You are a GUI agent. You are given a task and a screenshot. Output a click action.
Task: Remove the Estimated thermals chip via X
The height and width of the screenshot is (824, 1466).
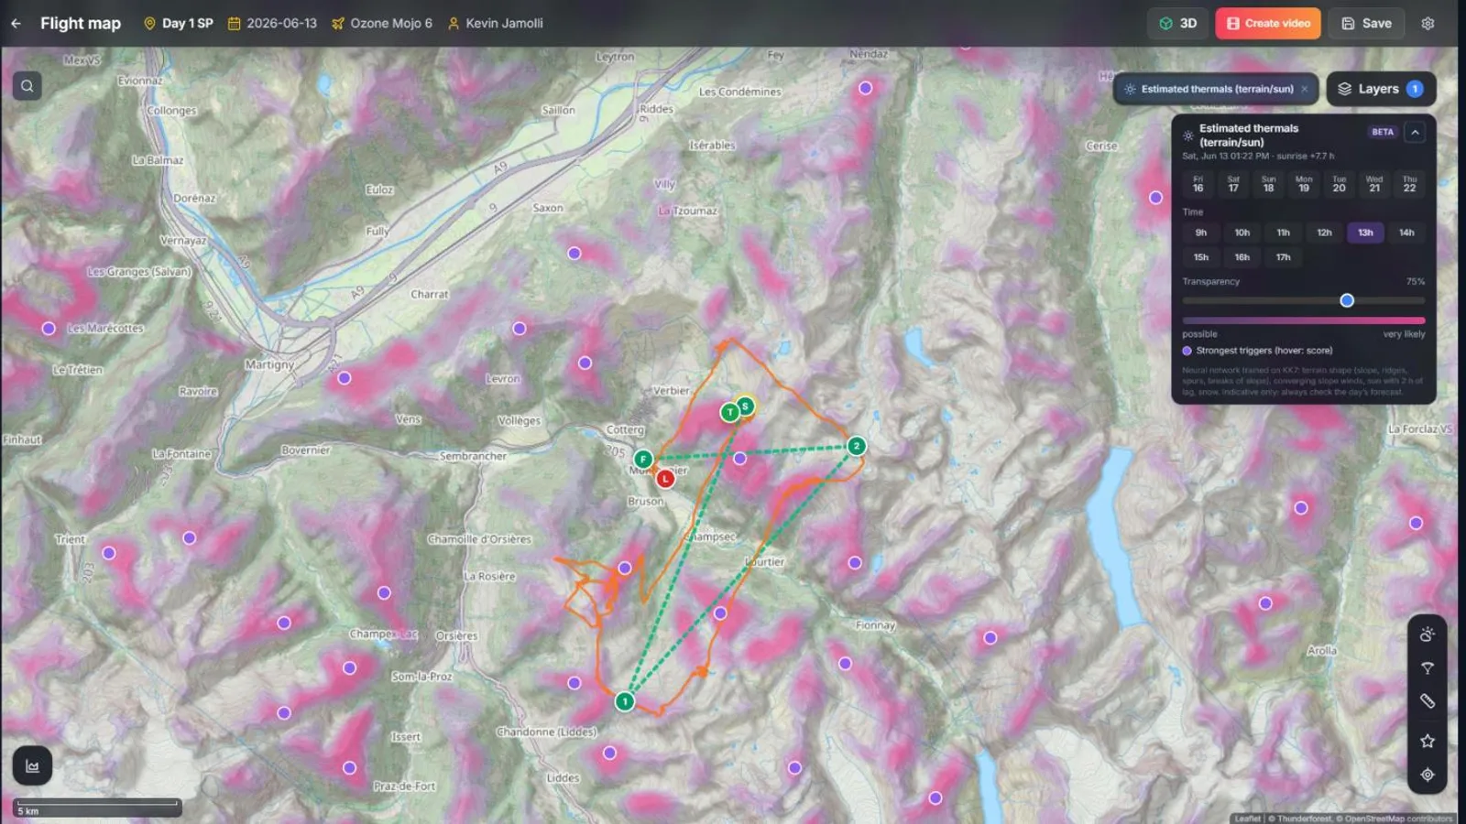1305,89
